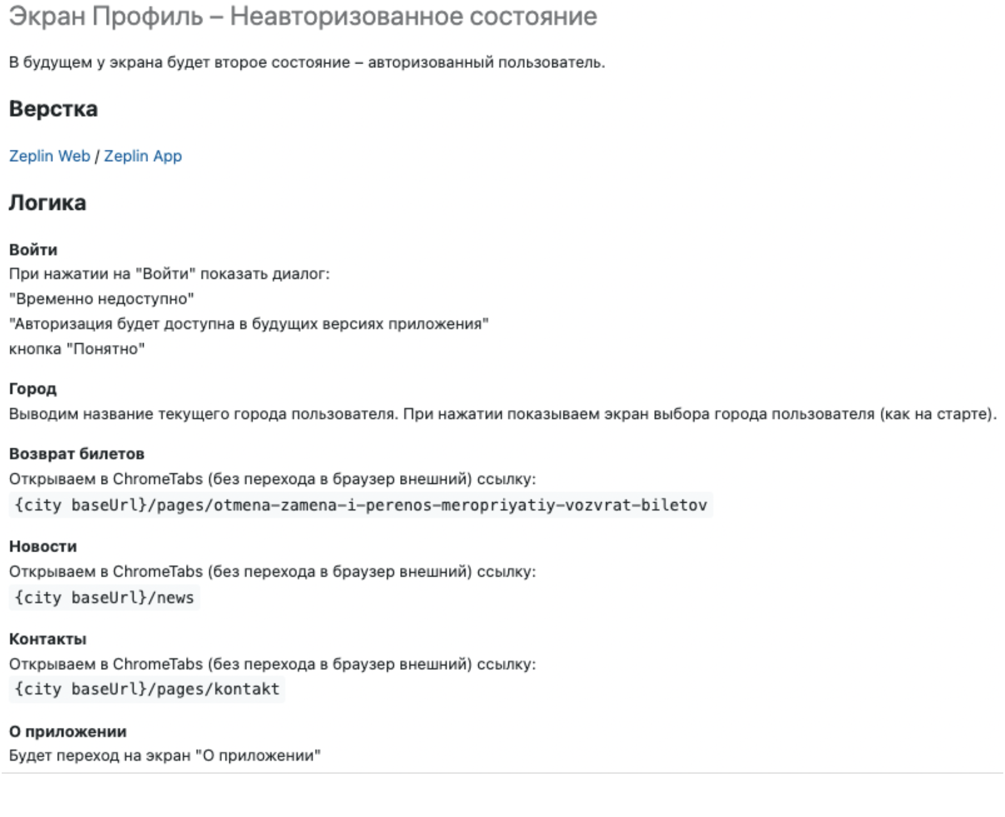This screenshot has width=1005, height=817.
Task: Click the "Авторизация будет доступна" message line
Action: pyautogui.click(x=249, y=324)
